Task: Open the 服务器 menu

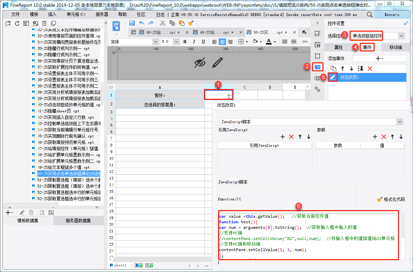Action: coord(102,15)
